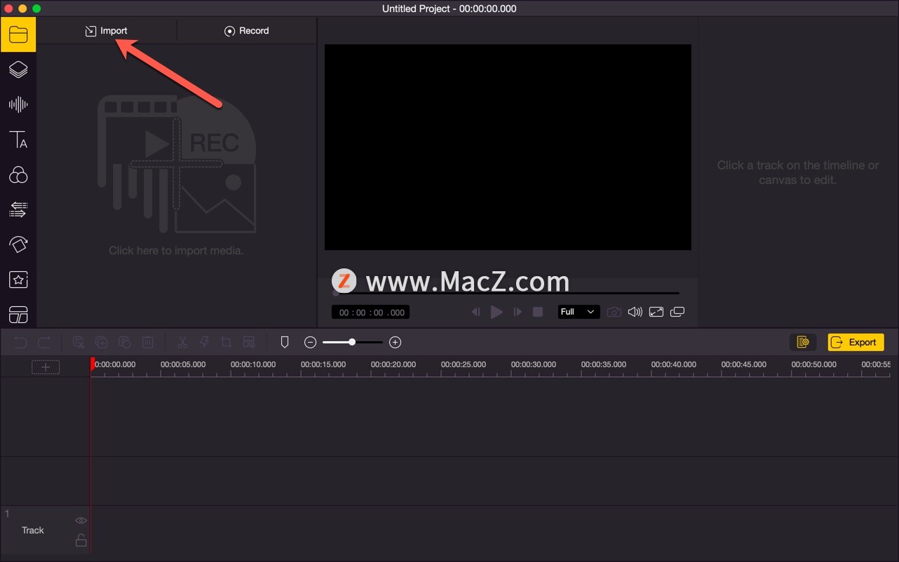Toggle Track 1 visibility eye

[x=81, y=521]
